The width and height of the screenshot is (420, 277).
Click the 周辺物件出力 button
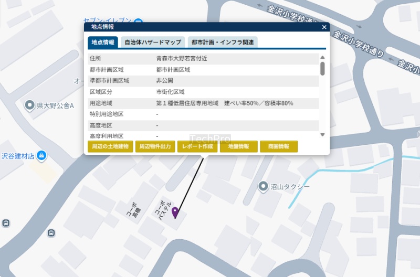click(155, 146)
